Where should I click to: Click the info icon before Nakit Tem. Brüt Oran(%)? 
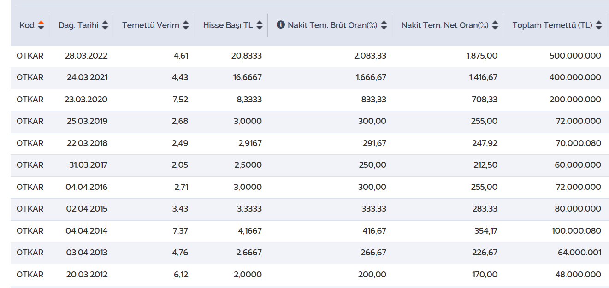[x=280, y=25]
